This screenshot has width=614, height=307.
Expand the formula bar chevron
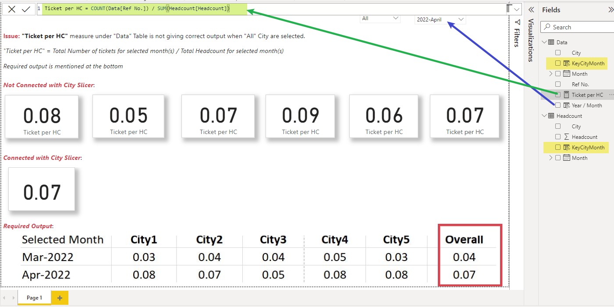(517, 9)
